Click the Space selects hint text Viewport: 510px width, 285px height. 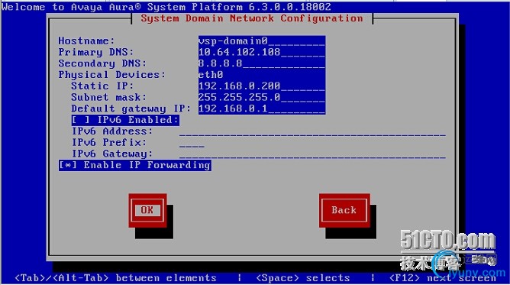(x=303, y=278)
